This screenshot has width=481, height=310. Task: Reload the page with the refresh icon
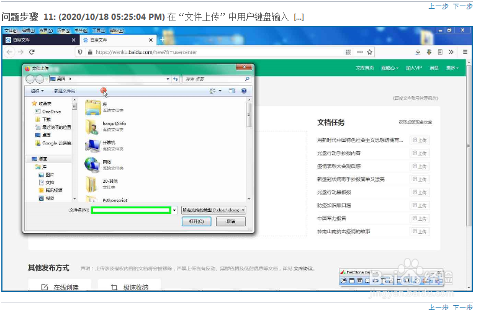pyautogui.click(x=32, y=52)
